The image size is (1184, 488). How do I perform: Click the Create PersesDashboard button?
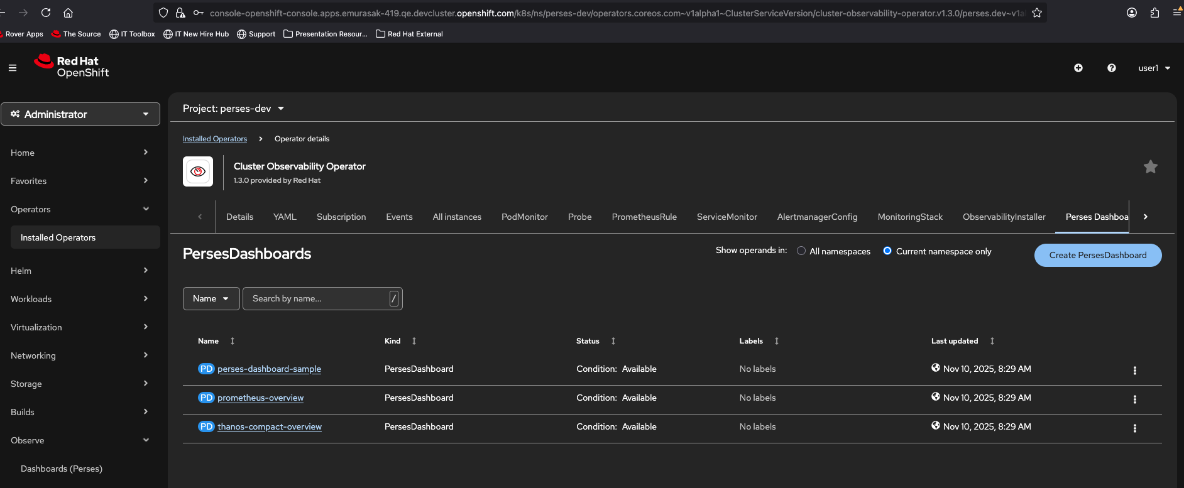[x=1097, y=255]
